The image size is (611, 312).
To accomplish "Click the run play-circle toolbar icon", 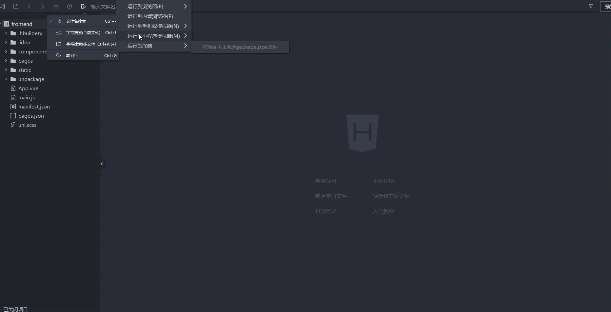I will [x=69, y=6].
